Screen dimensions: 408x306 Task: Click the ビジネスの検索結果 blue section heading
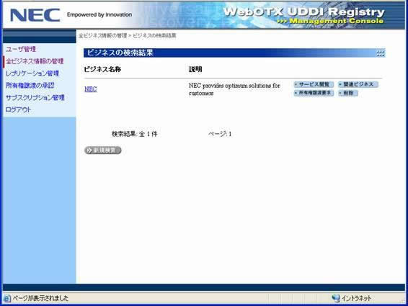tap(120, 53)
